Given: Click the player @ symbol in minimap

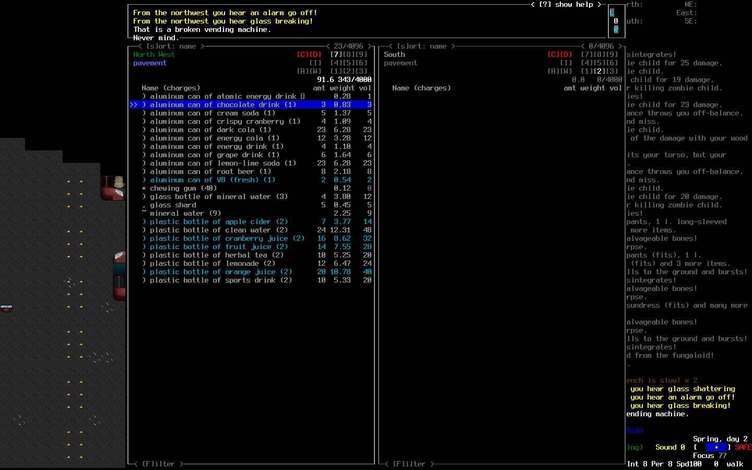Looking at the screenshot, I should point(616,21).
